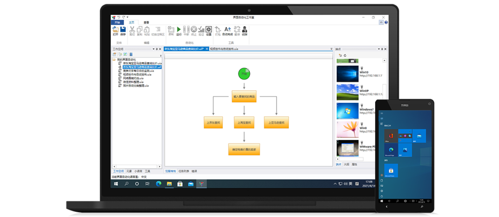The width and height of the screenshot is (499, 217).
Task: Open the 端点 panel dropdown arrow
Action: [379, 49]
